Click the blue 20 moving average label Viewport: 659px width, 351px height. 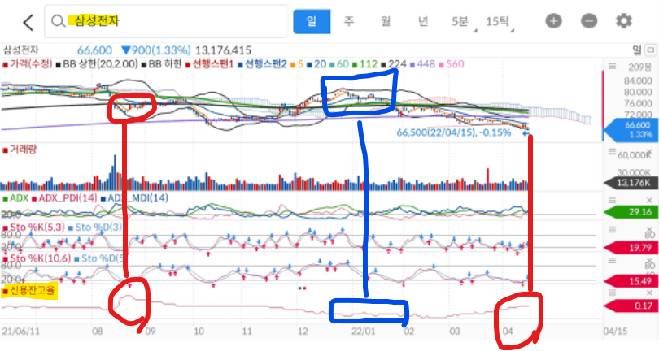pyautogui.click(x=320, y=64)
